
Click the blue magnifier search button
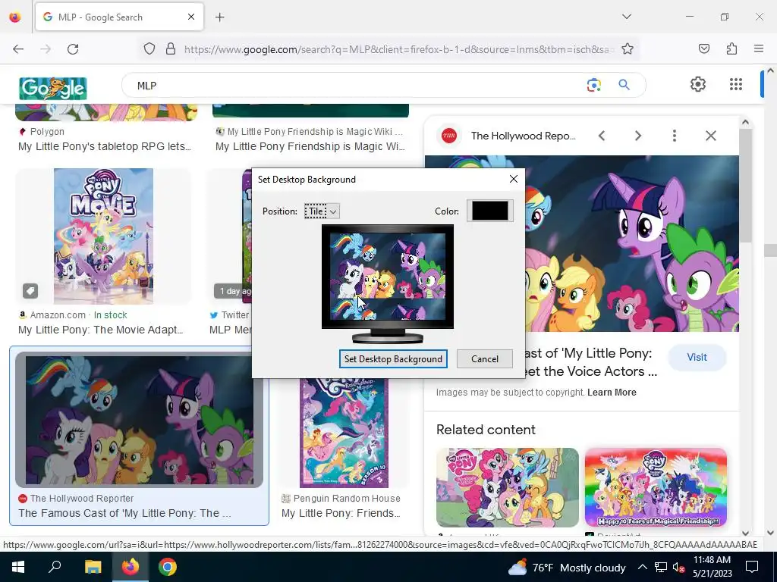[x=624, y=85]
